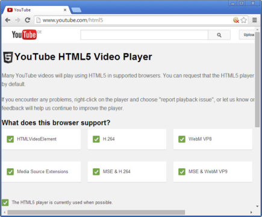This screenshot has width=262, height=217.
Task: Click the vertical scrollbar thumb
Action: tap(257, 80)
